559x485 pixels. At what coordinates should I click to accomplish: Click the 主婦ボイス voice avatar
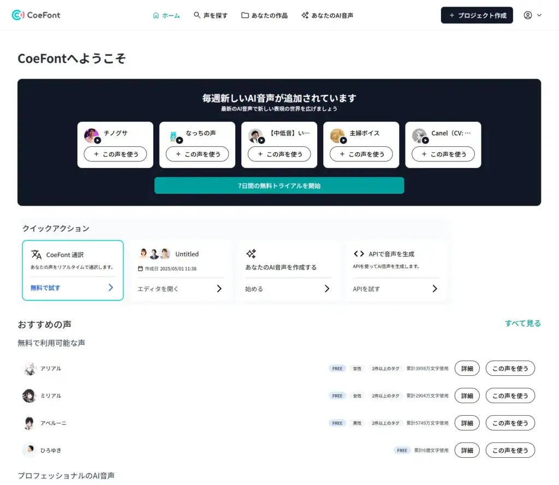[337, 135]
